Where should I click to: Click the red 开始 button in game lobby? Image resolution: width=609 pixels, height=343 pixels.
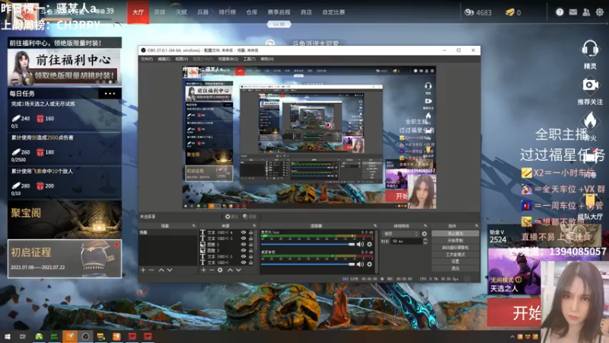(x=515, y=312)
